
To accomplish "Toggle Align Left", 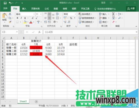I will [x=46, y=18].
